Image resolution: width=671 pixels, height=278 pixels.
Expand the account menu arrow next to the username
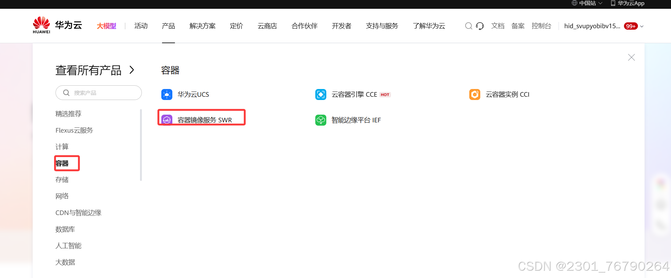pyautogui.click(x=642, y=26)
